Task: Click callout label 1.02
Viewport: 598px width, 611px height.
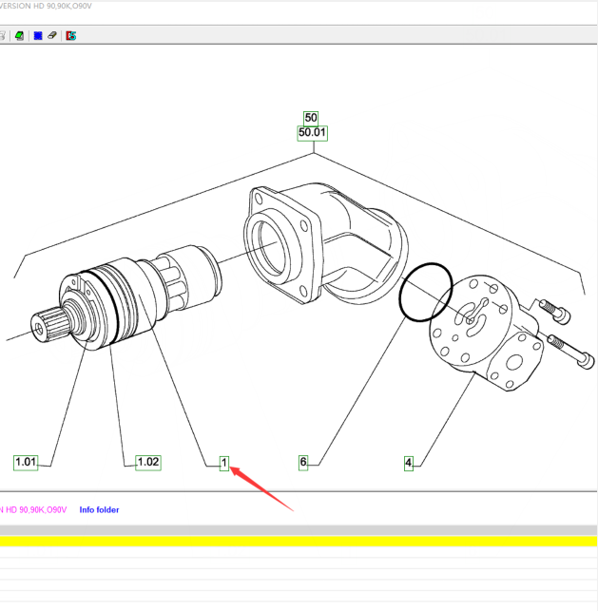Action: coord(147,463)
